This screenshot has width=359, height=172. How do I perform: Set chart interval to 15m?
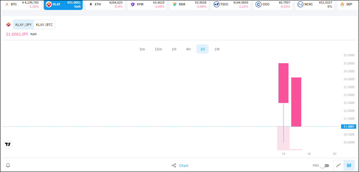(x=158, y=49)
